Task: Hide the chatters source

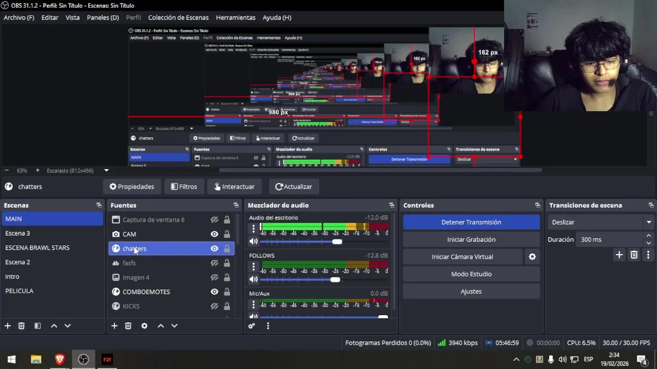Action: click(x=215, y=249)
